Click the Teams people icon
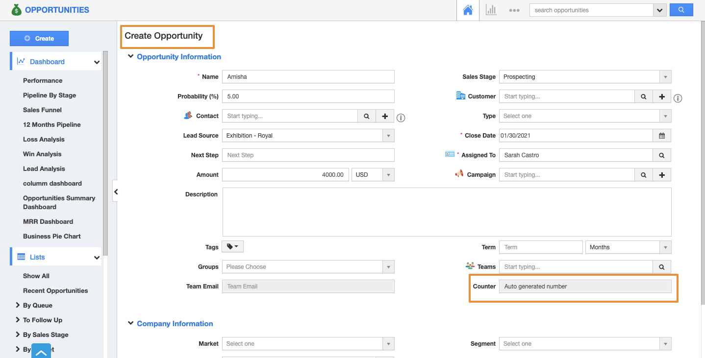This screenshot has height=358, width=705. (470, 266)
